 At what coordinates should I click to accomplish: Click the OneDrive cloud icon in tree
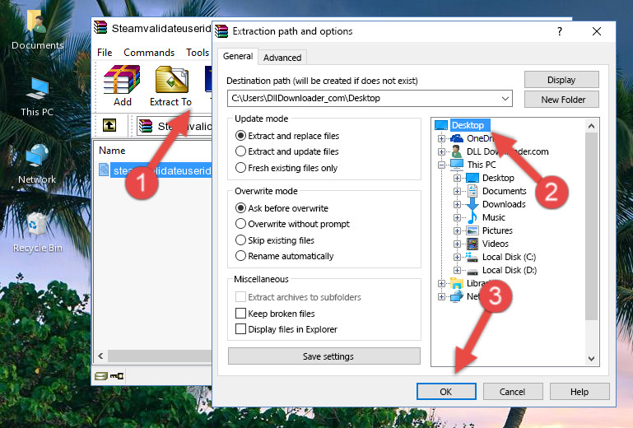point(457,138)
